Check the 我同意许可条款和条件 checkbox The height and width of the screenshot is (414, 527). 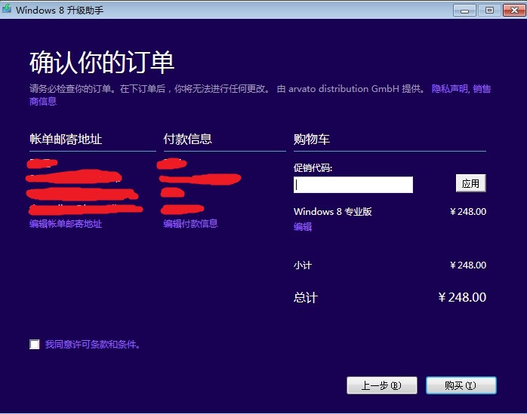(34, 344)
